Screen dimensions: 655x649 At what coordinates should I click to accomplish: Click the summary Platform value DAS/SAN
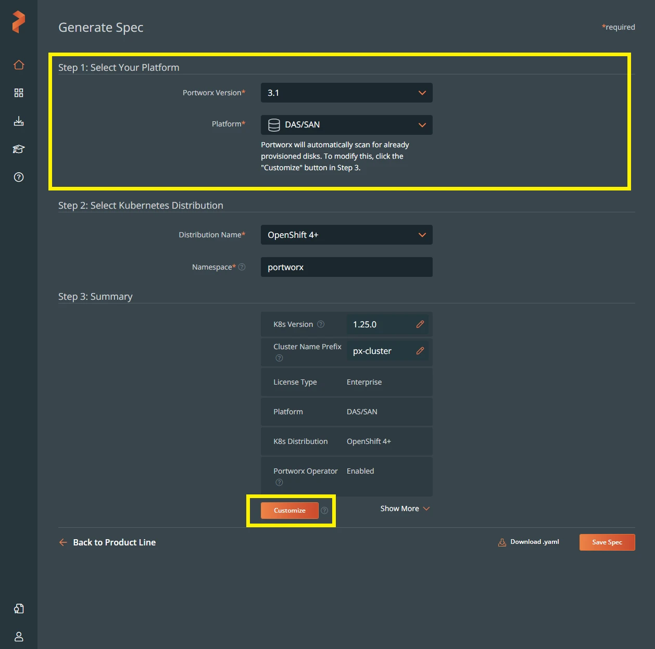tap(362, 412)
